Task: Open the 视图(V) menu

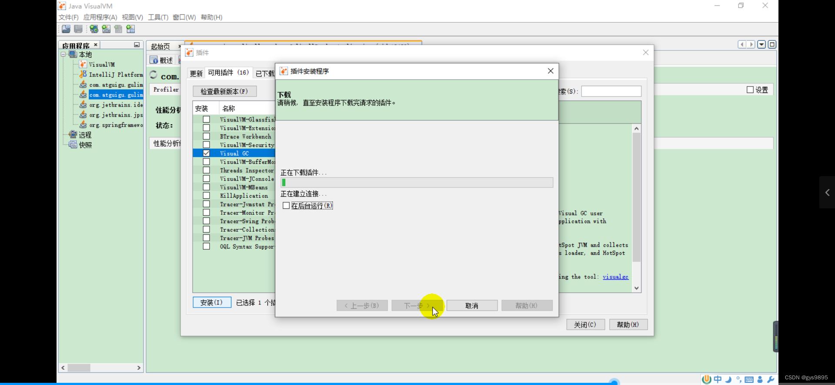Action: (132, 17)
